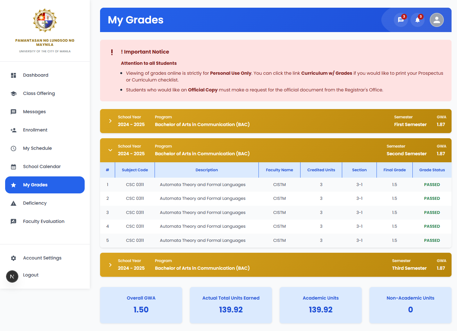Open Account Settings
This screenshot has height=331, width=457.
coord(45,258)
